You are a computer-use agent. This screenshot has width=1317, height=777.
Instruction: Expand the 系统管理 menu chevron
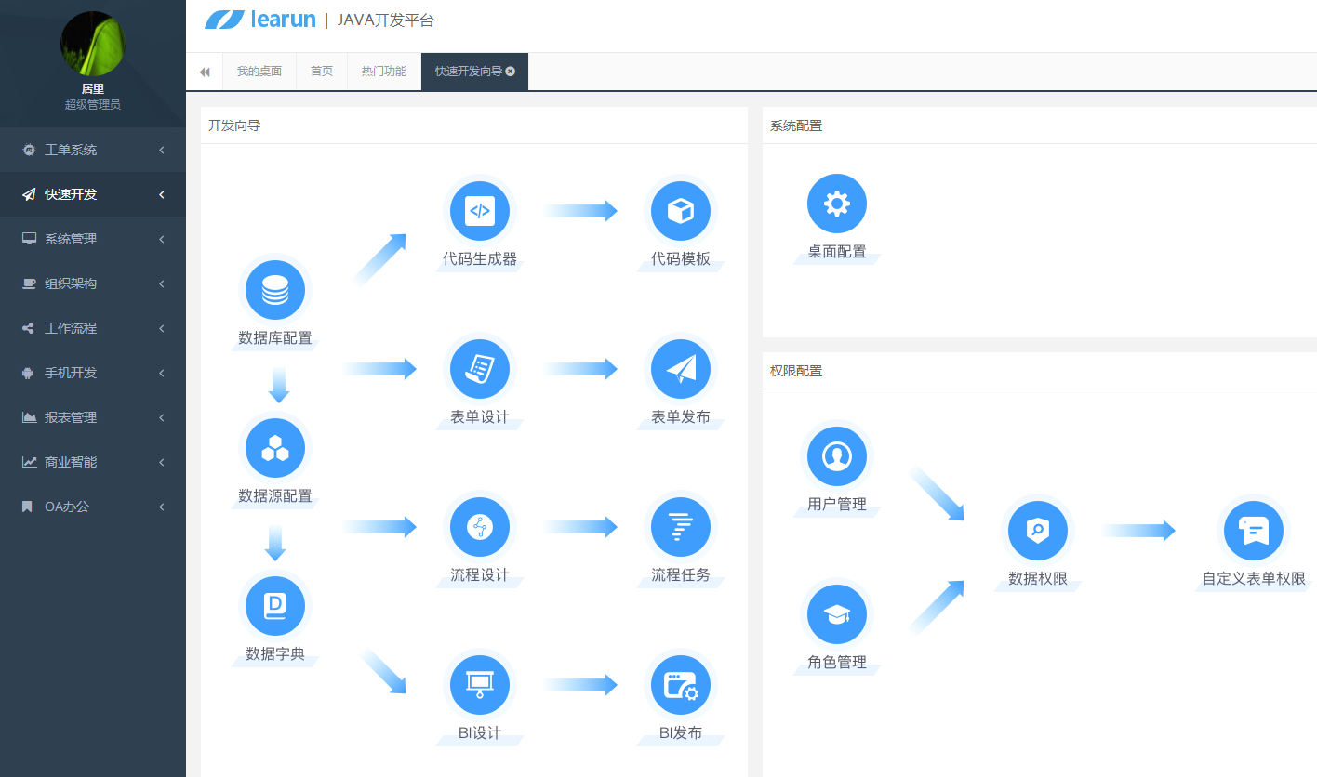pyautogui.click(x=162, y=239)
